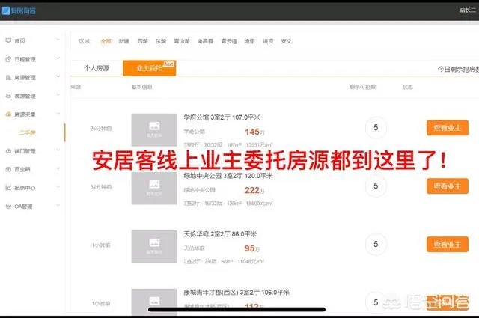Expand the 房源管理 menu chevron
Screen dimensions: 479x318
click(x=58, y=76)
